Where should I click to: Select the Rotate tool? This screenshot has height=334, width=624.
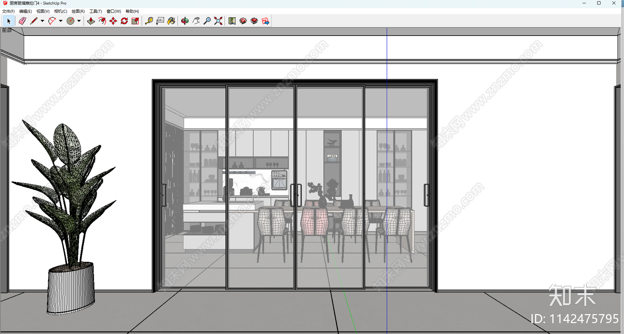pyautogui.click(x=124, y=21)
